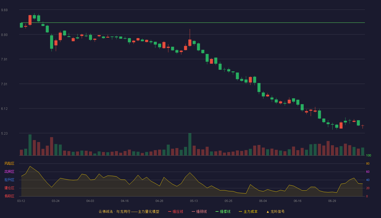Click the 04-28 date label
The height and width of the screenshot is (218, 381).
coord(159,201)
